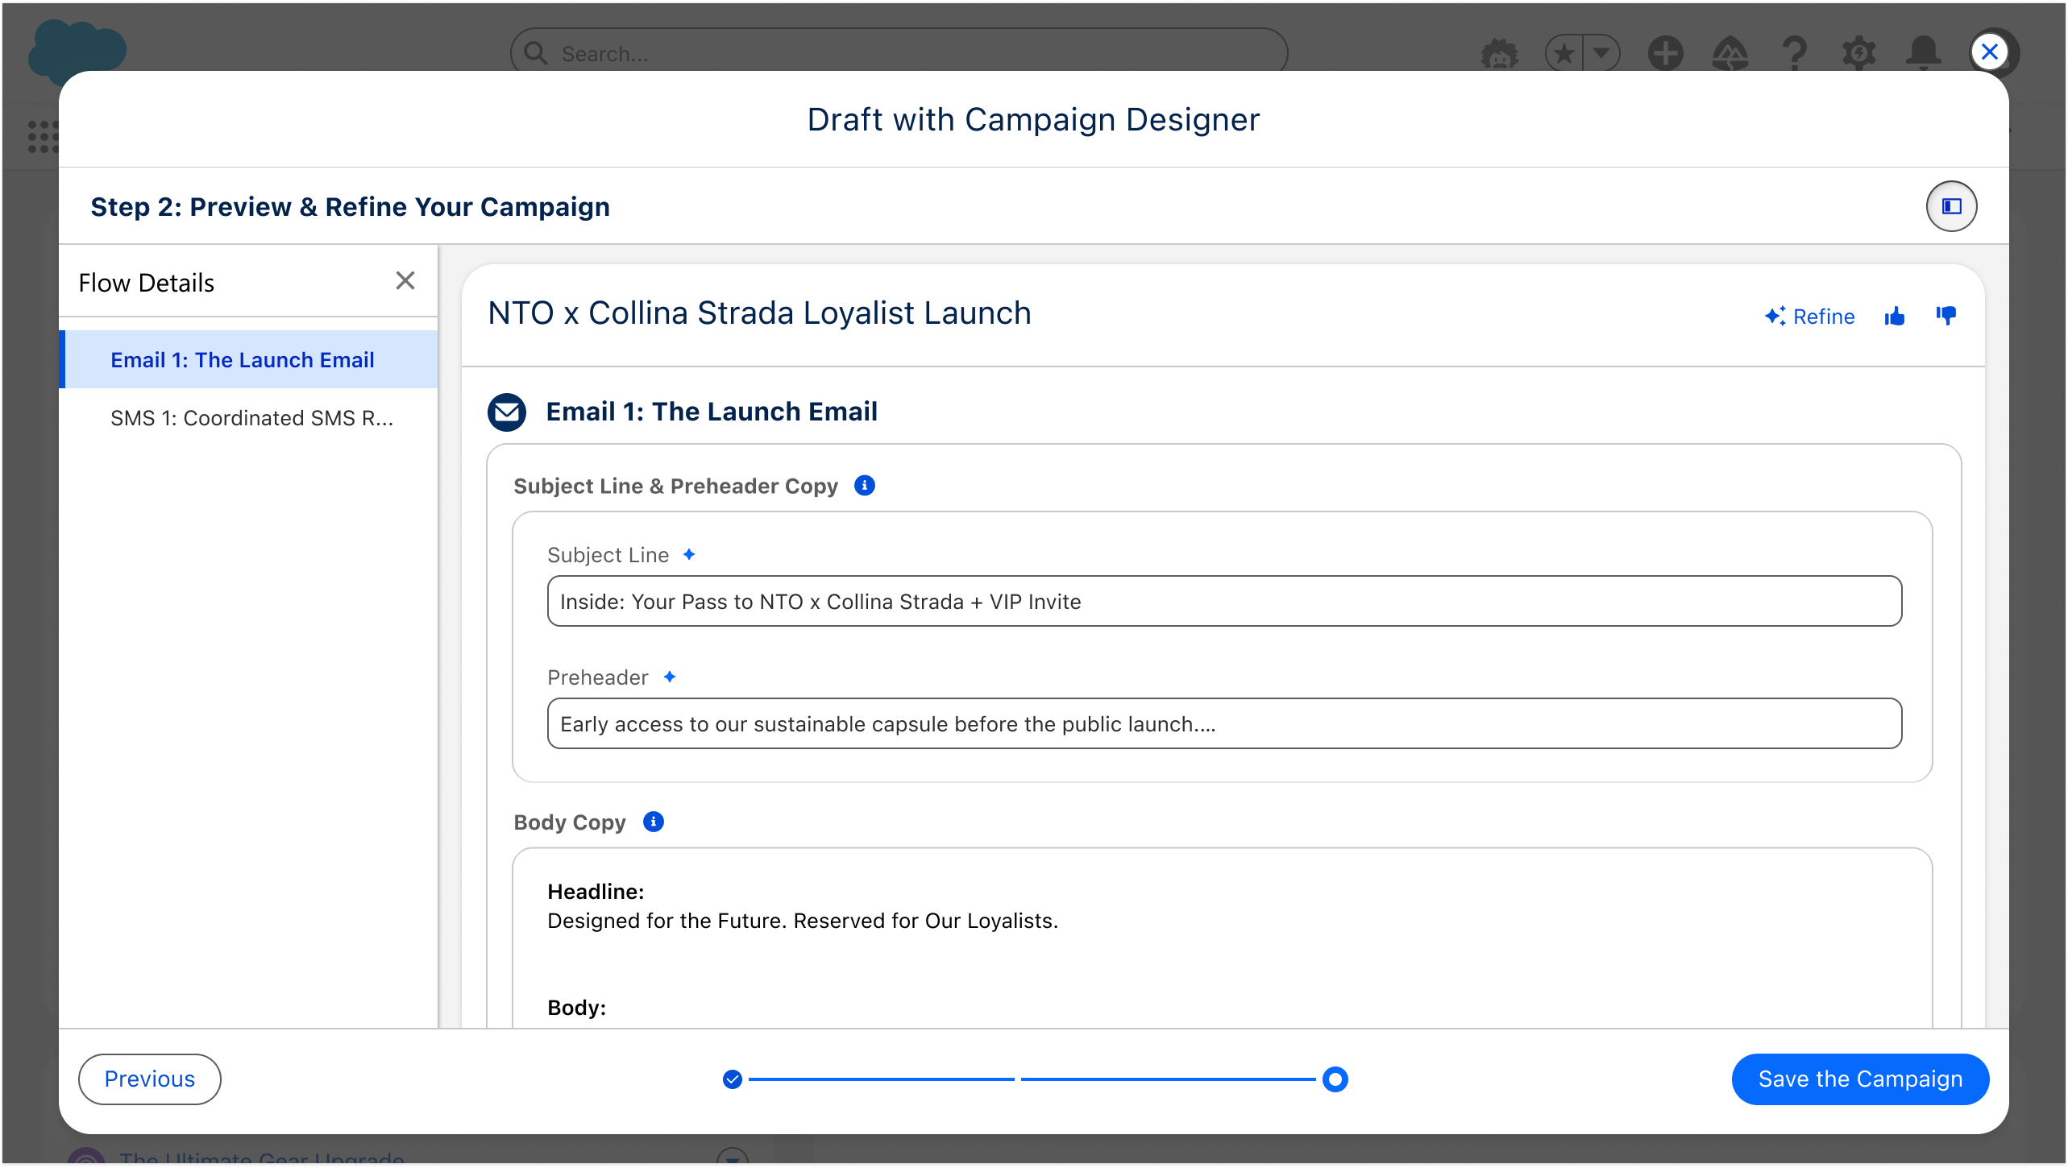This screenshot has width=2068, height=1168.
Task: Click the thumbs down feedback icon
Action: click(1945, 317)
